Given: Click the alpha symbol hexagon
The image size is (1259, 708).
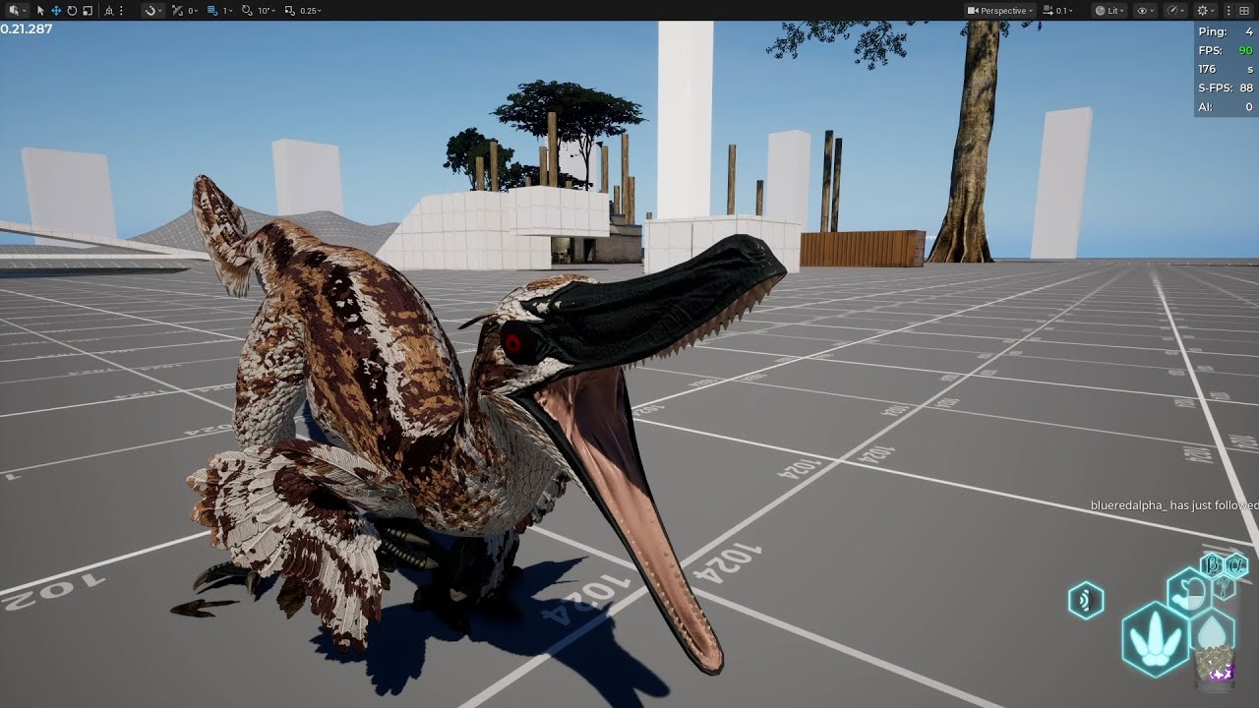Looking at the screenshot, I should 1236,565.
